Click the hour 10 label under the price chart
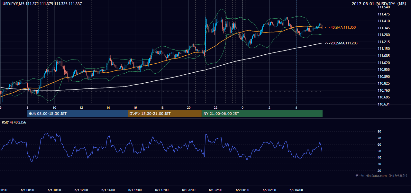The width and height of the screenshot is (411, 193). click(x=54, y=107)
